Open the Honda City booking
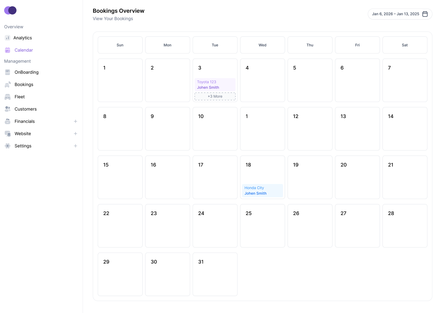The image size is (441, 313). [x=262, y=191]
